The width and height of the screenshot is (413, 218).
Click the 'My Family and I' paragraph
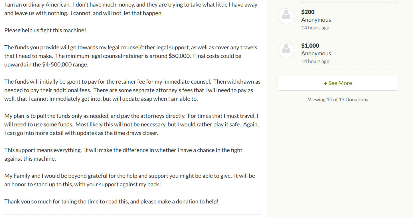point(130,180)
